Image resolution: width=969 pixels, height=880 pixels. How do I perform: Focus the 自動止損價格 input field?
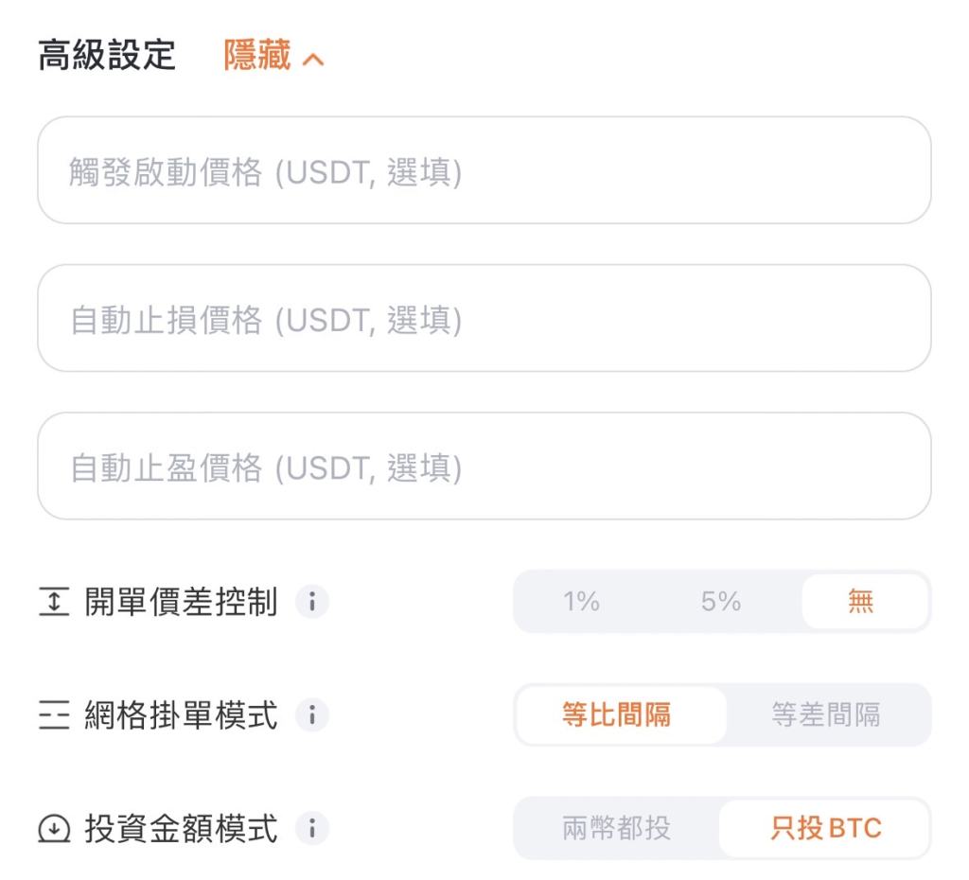484,319
